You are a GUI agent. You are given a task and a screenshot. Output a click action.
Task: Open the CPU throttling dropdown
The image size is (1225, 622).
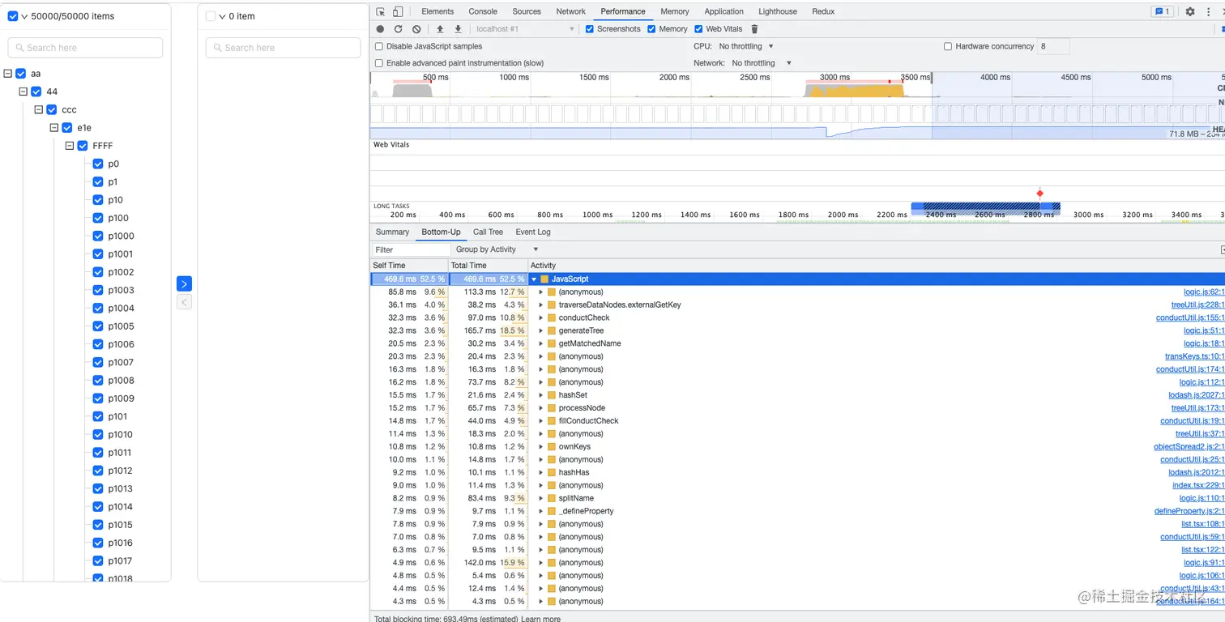tap(746, 46)
